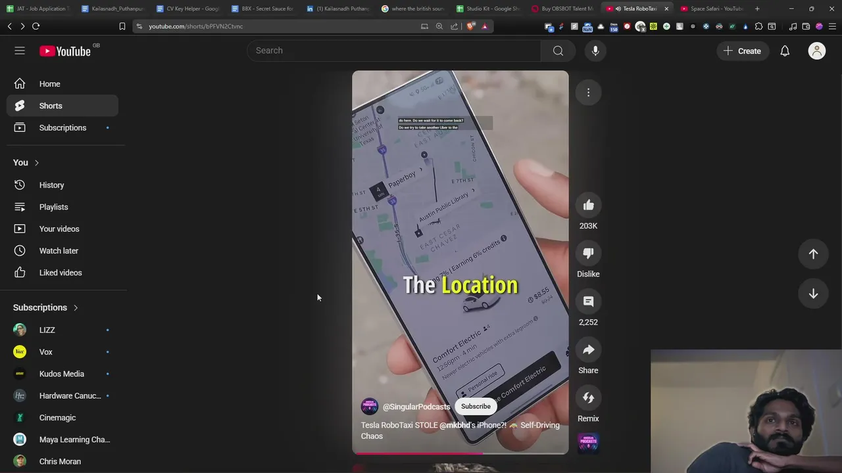Open Home in sidebar
The image size is (842, 473).
pyautogui.click(x=62, y=84)
